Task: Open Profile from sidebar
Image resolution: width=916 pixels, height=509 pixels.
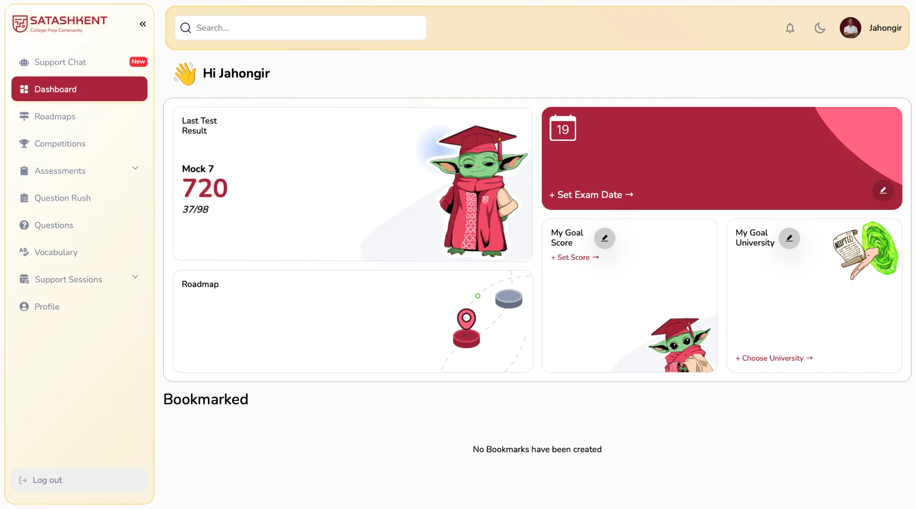Action: click(79, 306)
